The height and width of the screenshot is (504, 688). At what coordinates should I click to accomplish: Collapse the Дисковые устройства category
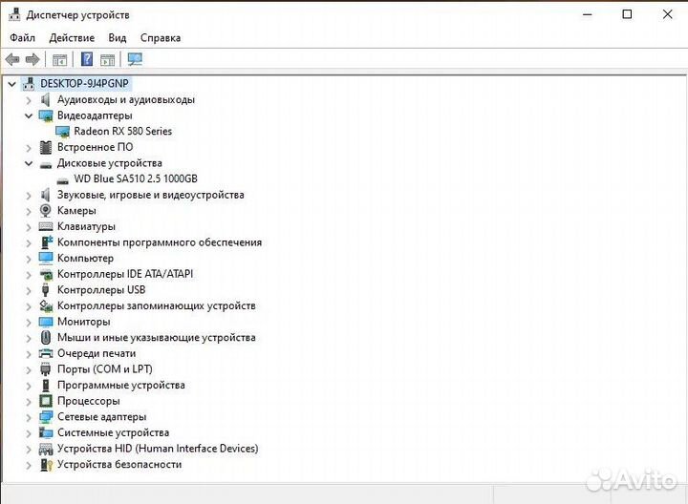(x=29, y=163)
